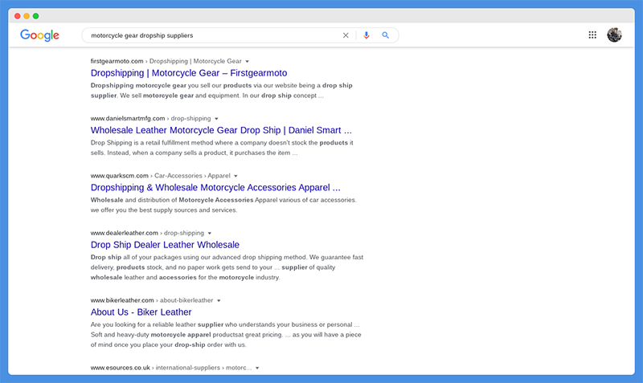Open the About Us - Biker Leather result
The image size is (643, 383).
[x=141, y=312]
